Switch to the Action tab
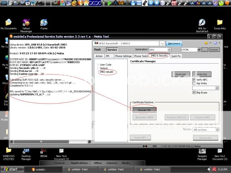This screenshot has height=173, width=231. click(99, 56)
